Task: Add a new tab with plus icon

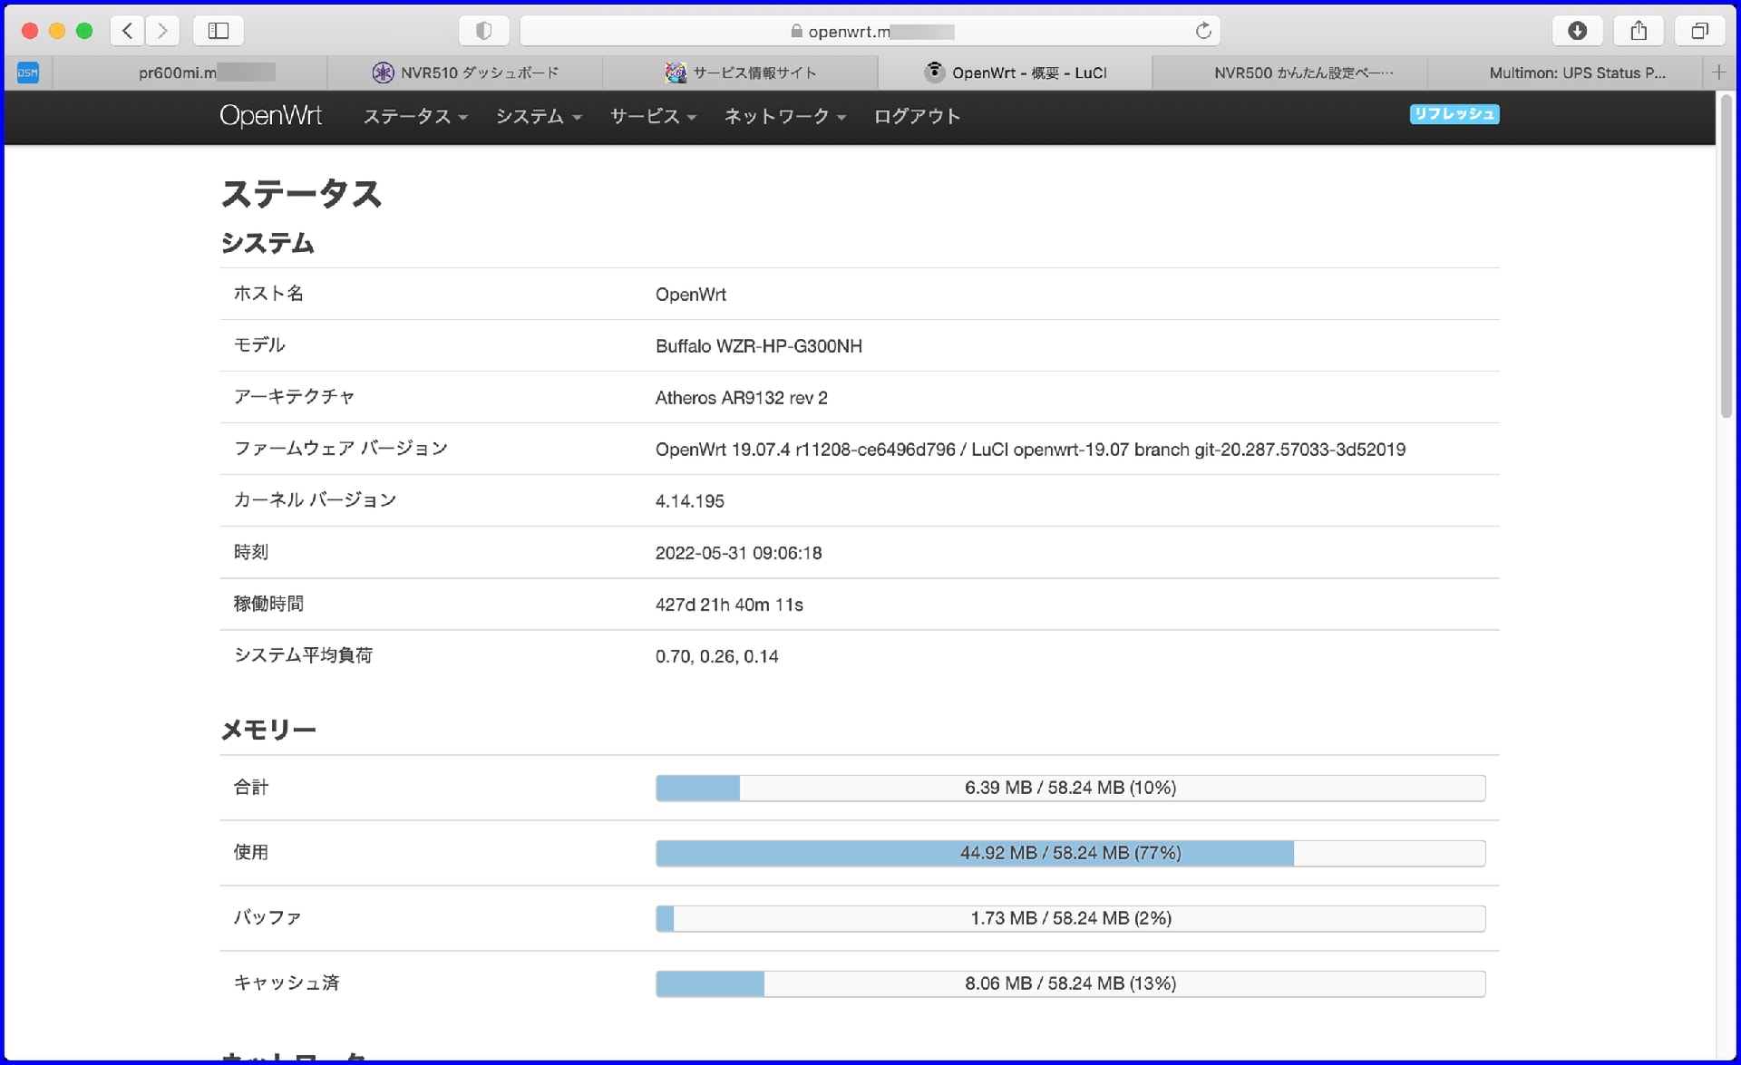Action: click(1718, 73)
